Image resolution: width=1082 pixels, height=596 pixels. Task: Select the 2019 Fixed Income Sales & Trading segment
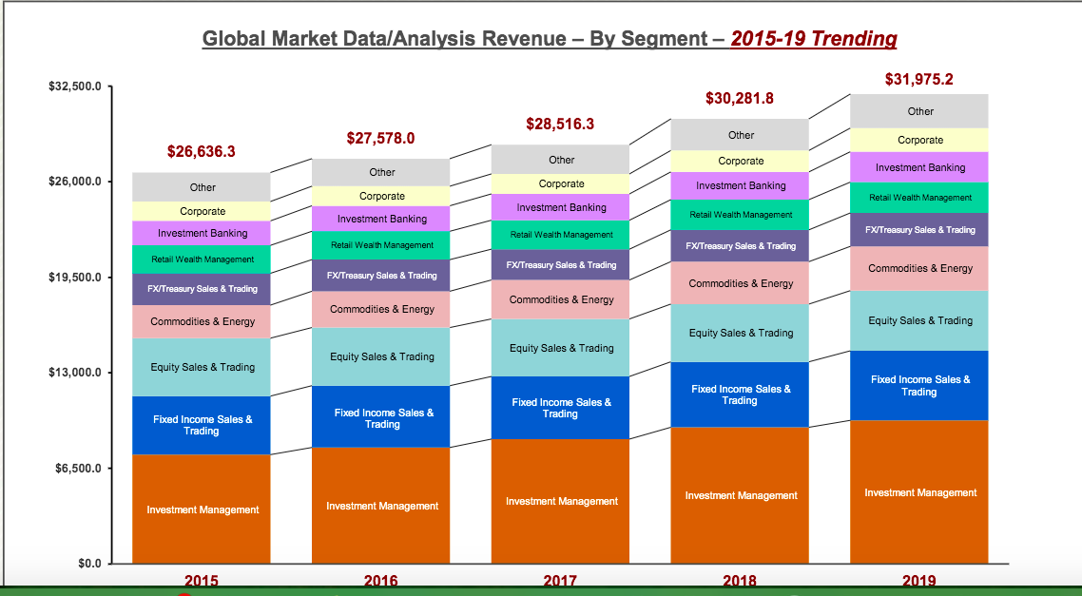(919, 386)
